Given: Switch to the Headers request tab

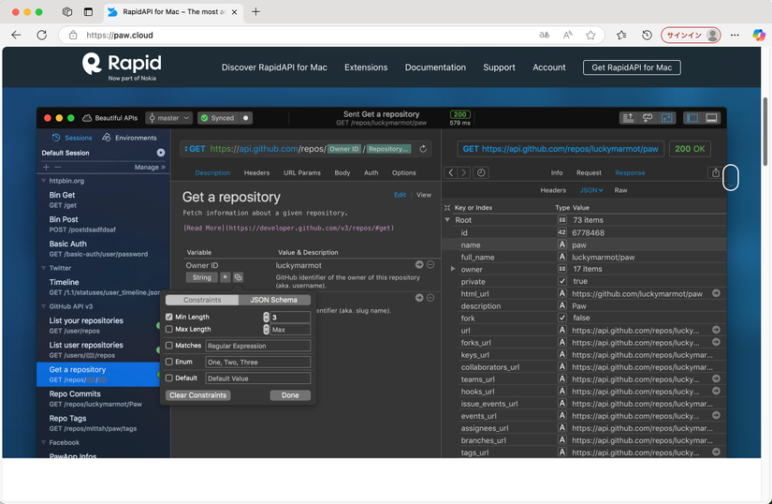Looking at the screenshot, I should coord(256,173).
